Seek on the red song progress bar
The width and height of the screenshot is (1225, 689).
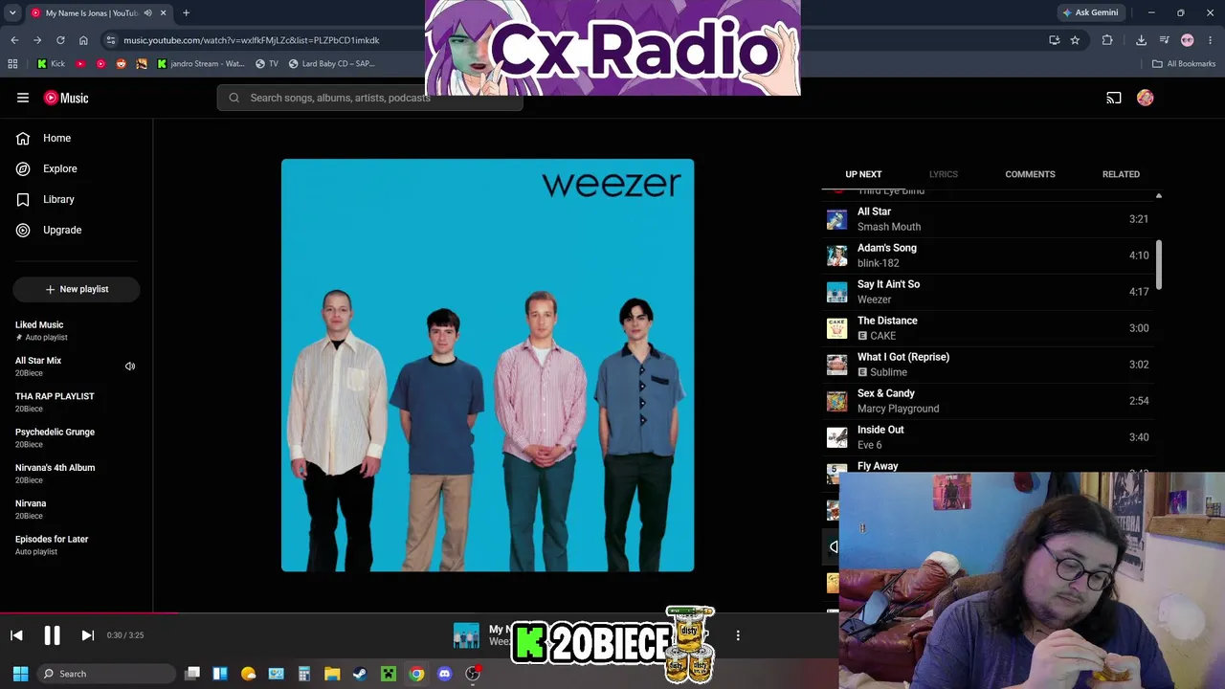(x=89, y=613)
